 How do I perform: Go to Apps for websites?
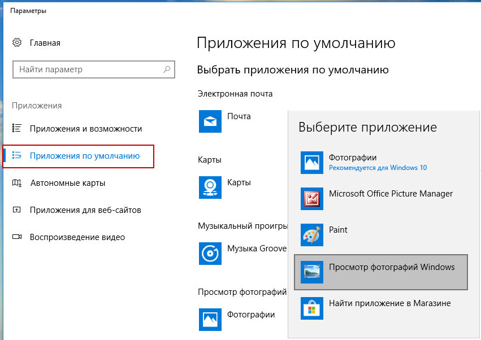[x=85, y=210]
